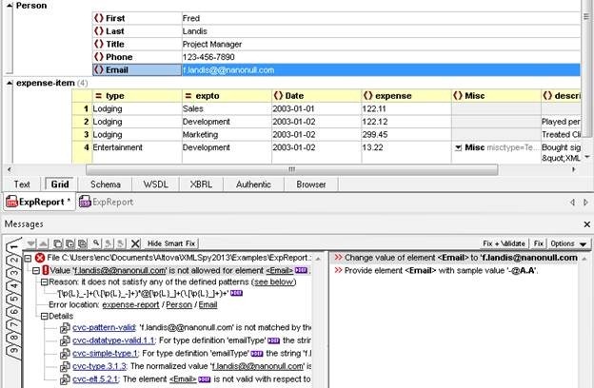
Task: Click >> icon of Change value fix
Action: [x=338, y=258]
